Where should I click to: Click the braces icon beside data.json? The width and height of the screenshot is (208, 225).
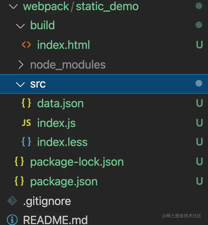point(26,103)
